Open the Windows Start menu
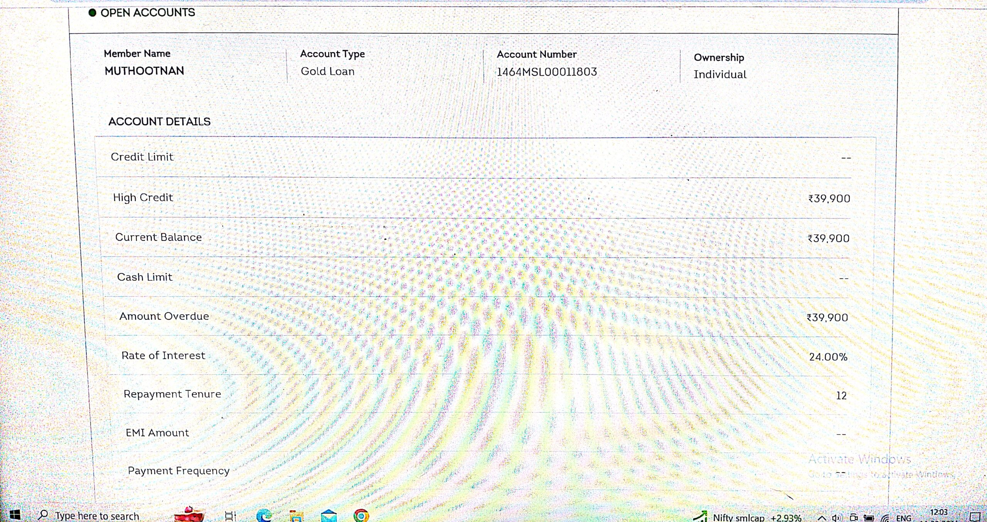This screenshot has height=522, width=987. 15,515
